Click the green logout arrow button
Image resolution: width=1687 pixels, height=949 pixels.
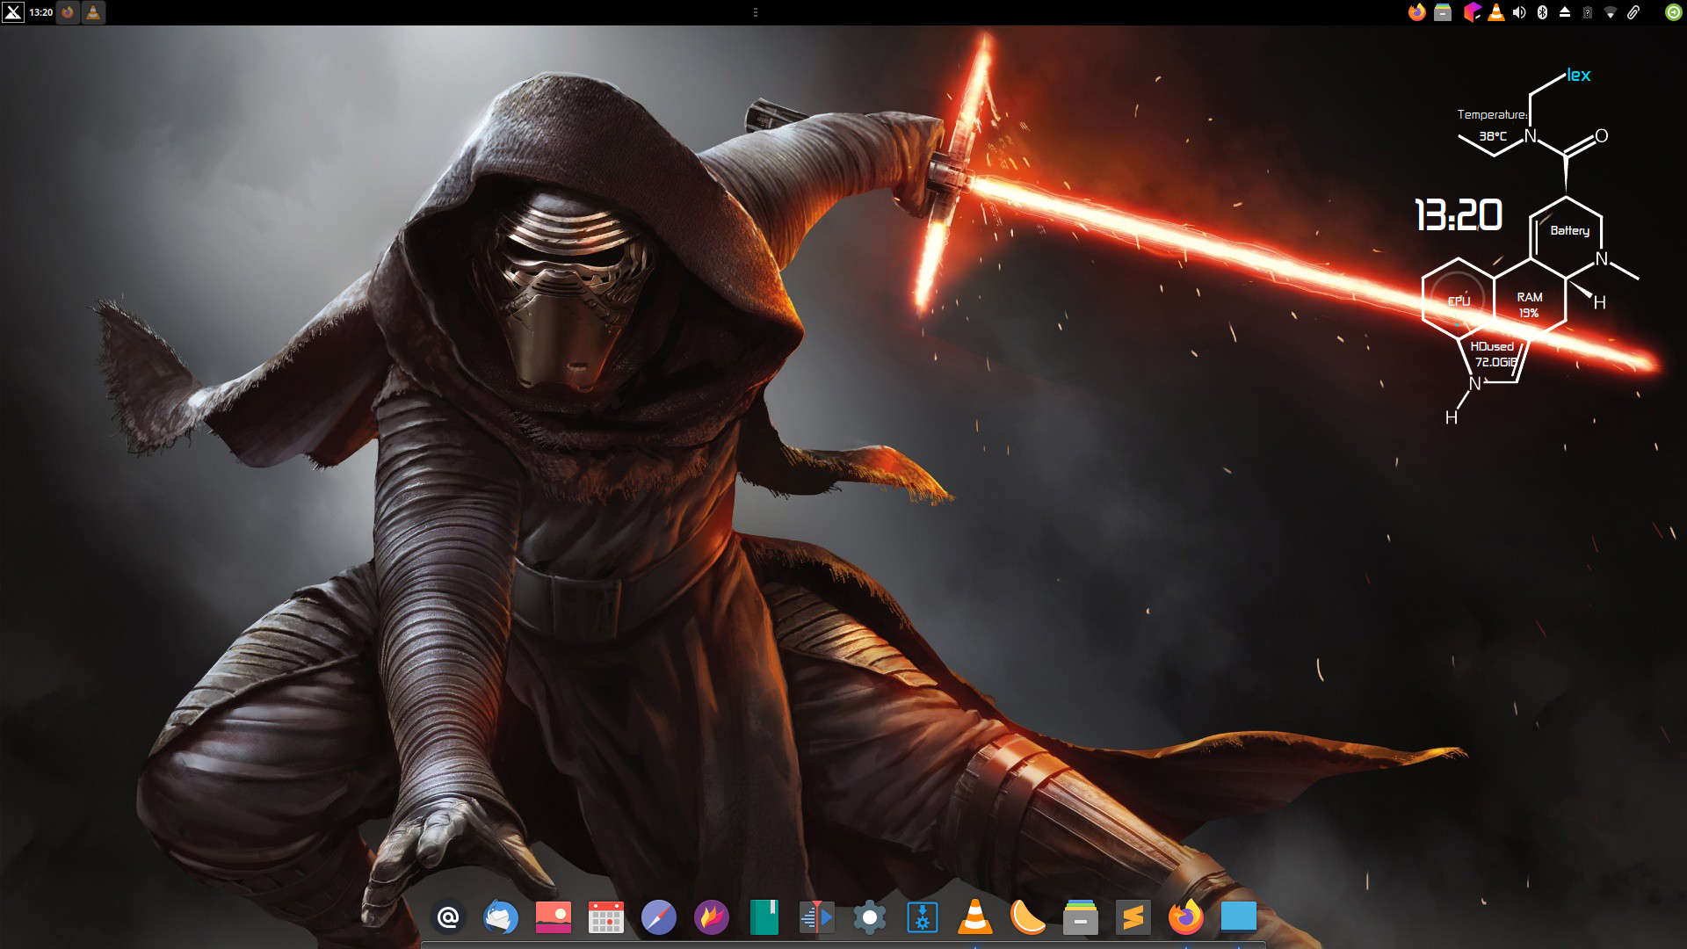coord(1673,12)
